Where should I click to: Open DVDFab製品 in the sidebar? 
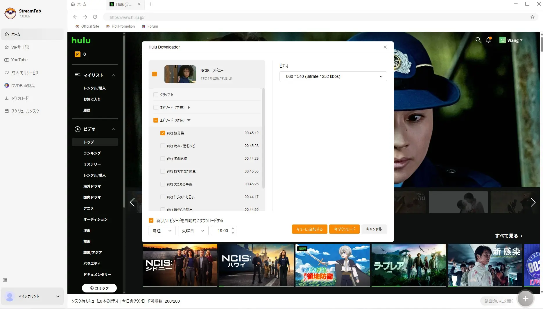[32, 85]
